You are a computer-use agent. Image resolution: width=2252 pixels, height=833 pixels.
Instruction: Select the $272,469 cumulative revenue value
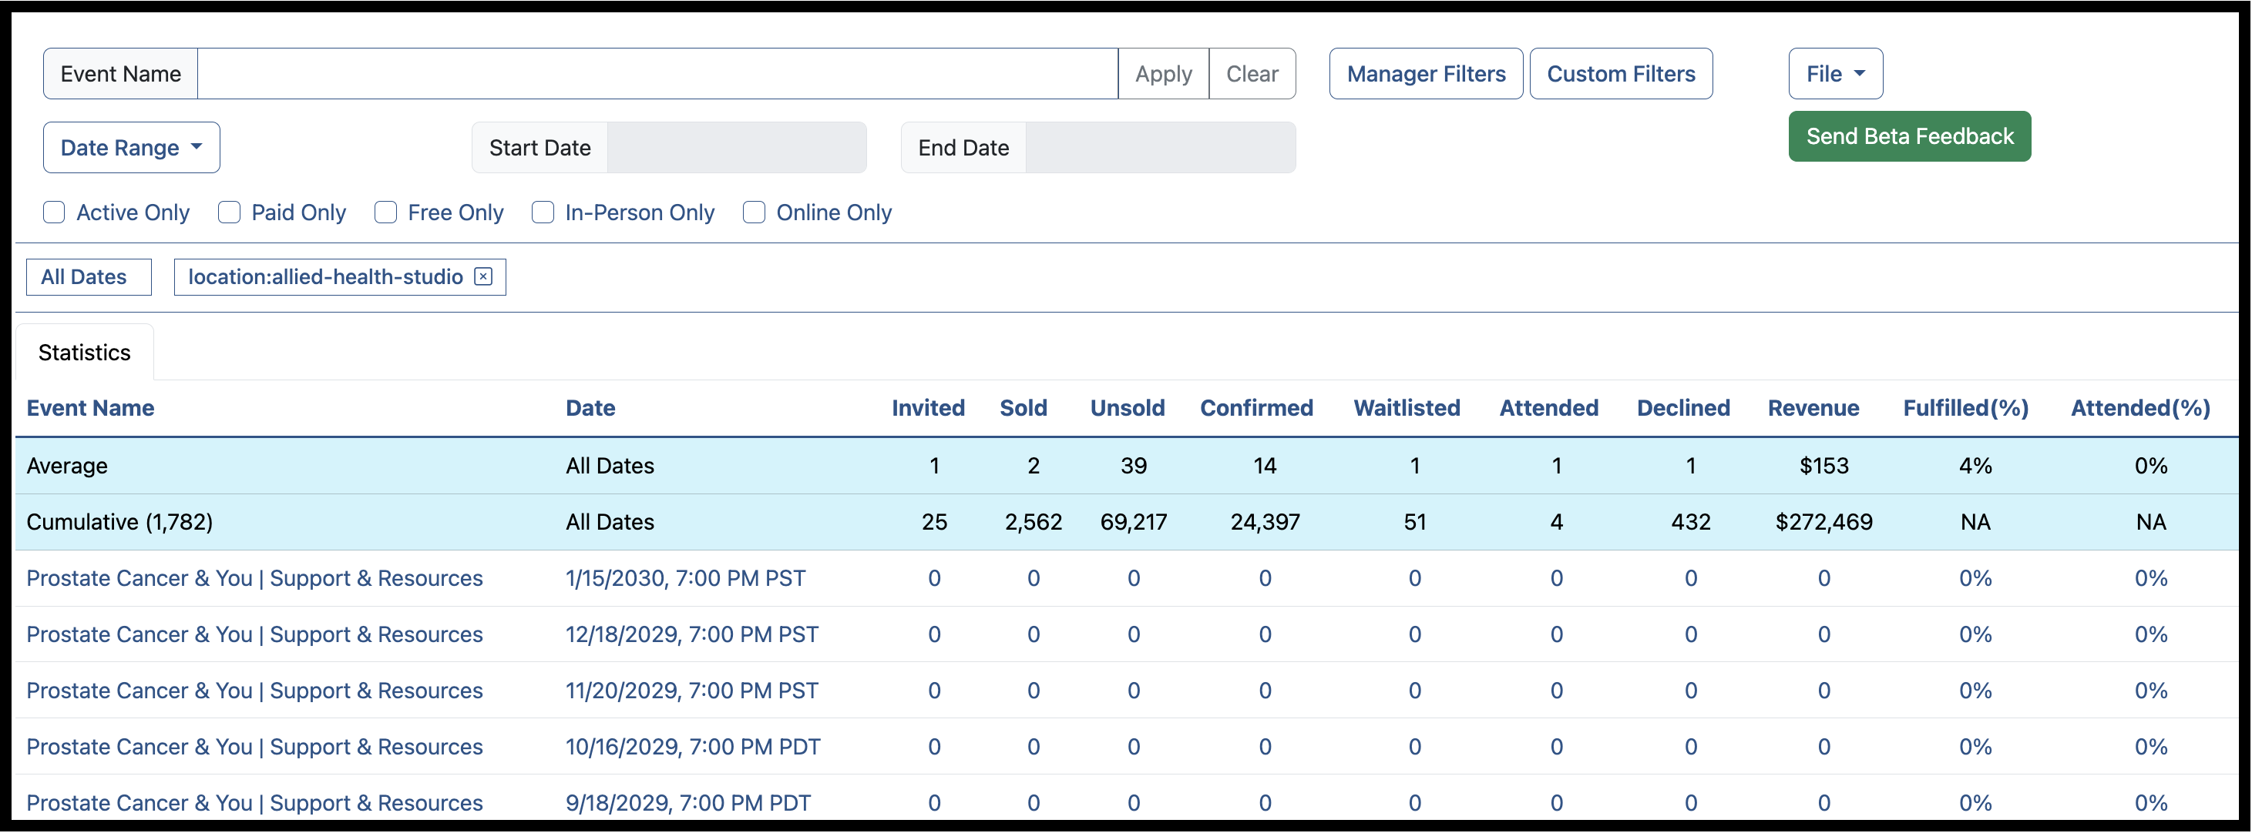click(1823, 522)
